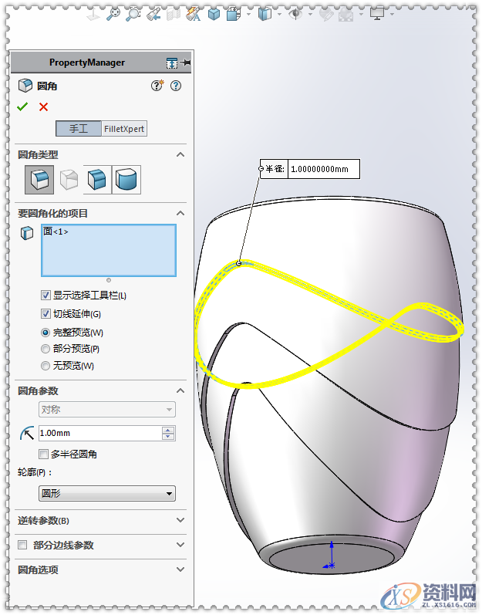Screen dimensions: 482x615
Task: Click the radius arrow icon
Action: click(x=27, y=434)
